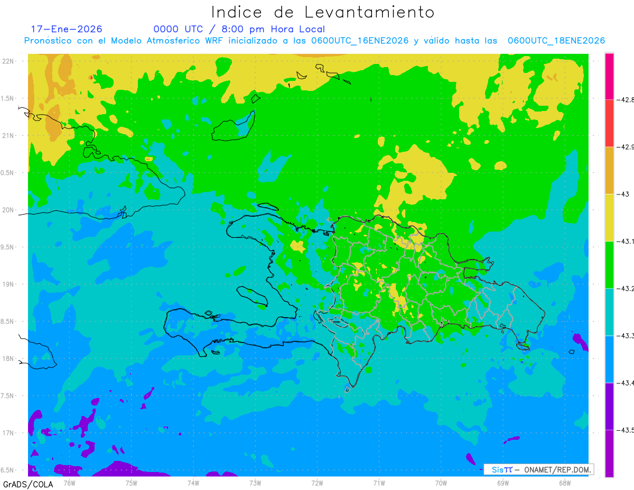Viewport: 634px width, 490px height.
Task: Pick the orange segment in the legend bar
Action: pyautogui.click(x=609, y=170)
